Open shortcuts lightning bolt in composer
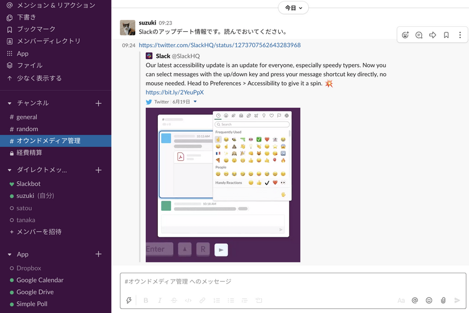This screenshot has height=313, width=469. (x=129, y=300)
